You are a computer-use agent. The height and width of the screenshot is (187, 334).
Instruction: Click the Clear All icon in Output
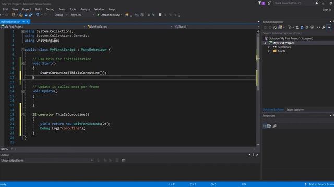click(117, 161)
